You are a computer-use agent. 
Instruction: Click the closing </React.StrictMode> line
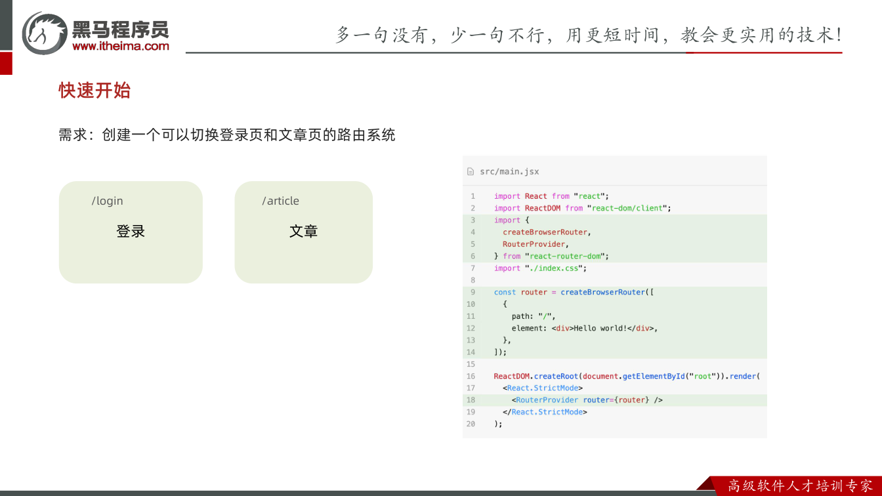point(545,412)
